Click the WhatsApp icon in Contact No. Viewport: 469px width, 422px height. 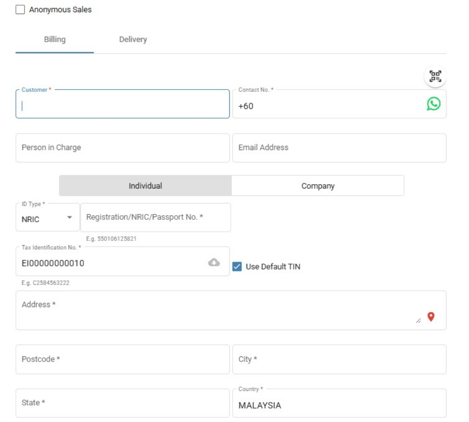433,104
